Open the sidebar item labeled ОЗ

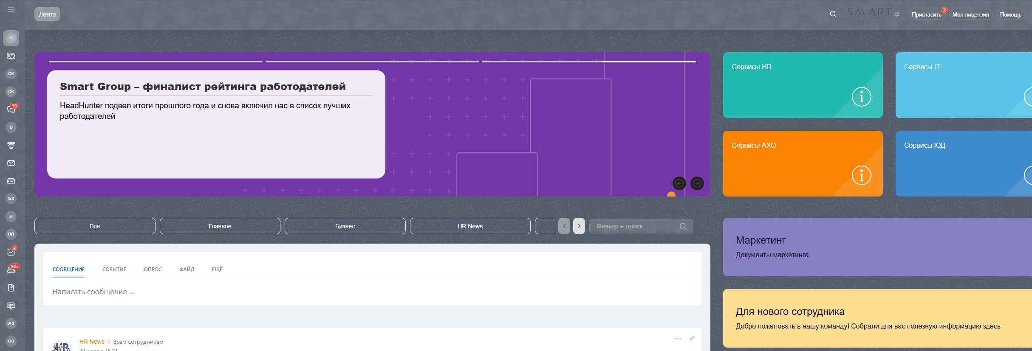coord(11,341)
